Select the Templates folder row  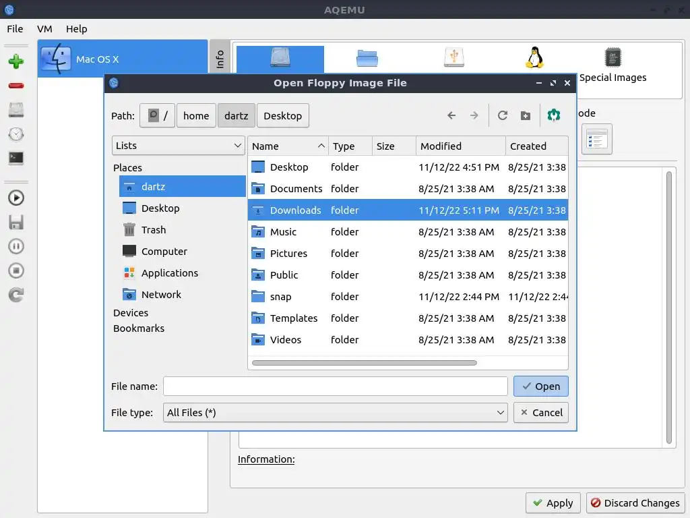(408, 318)
